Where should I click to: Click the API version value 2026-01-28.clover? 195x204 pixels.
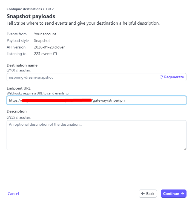pyautogui.click(x=49, y=47)
